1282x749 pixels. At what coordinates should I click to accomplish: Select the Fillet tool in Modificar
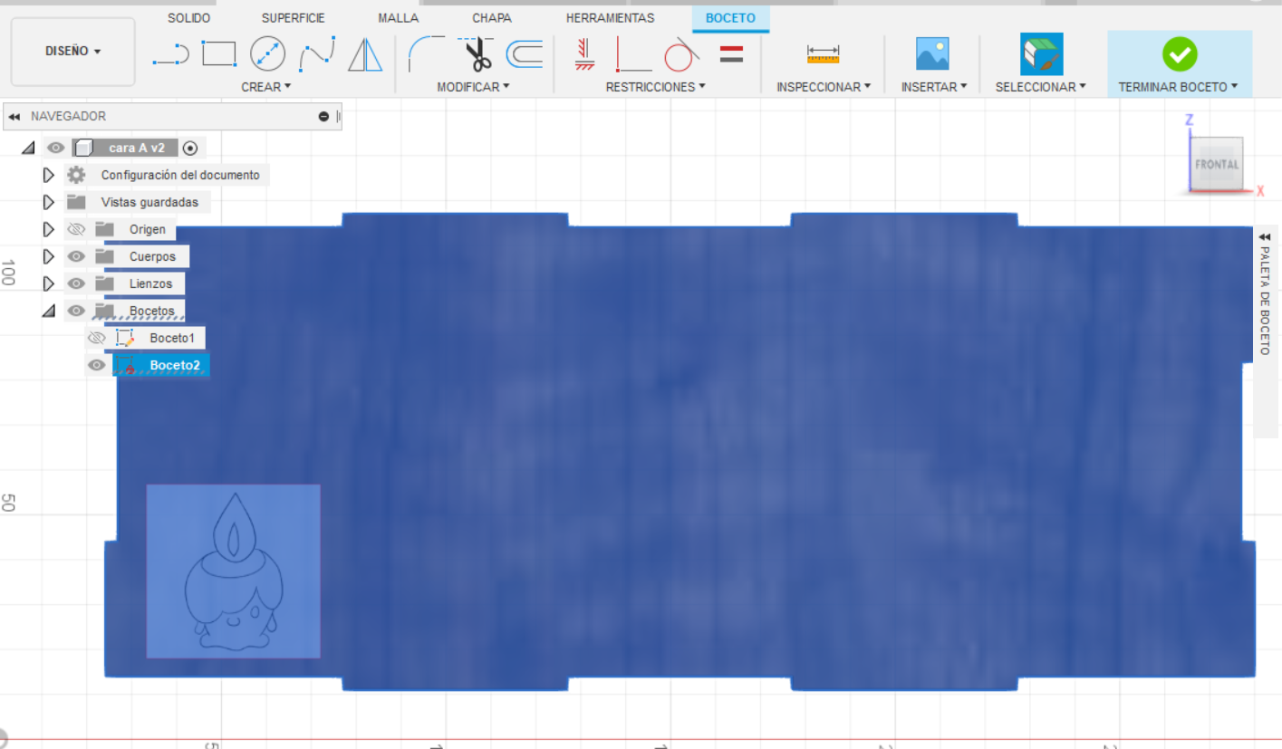(426, 54)
